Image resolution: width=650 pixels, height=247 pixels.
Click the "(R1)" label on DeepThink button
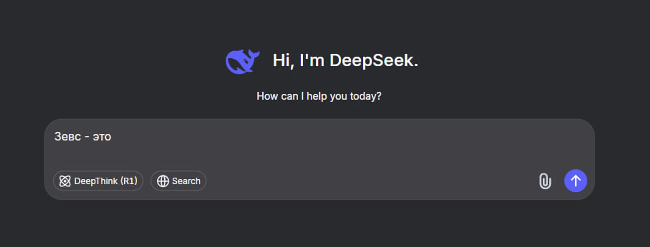129,181
